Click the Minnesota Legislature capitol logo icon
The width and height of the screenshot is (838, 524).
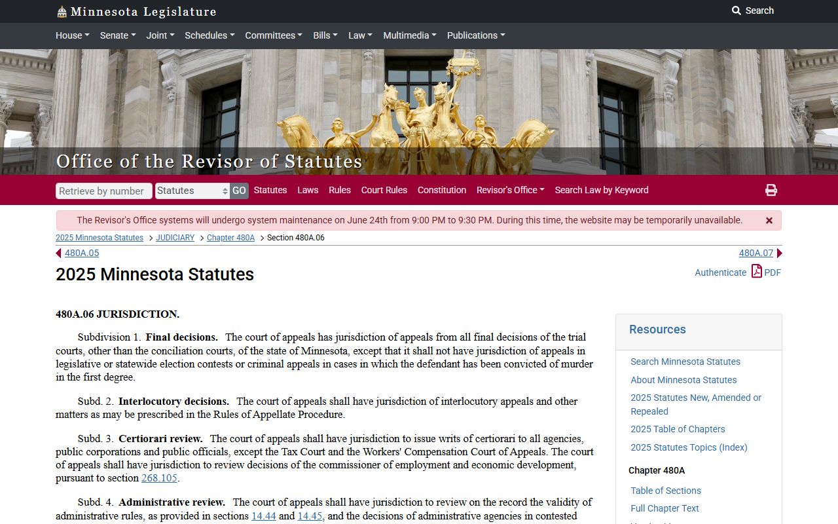coord(62,11)
